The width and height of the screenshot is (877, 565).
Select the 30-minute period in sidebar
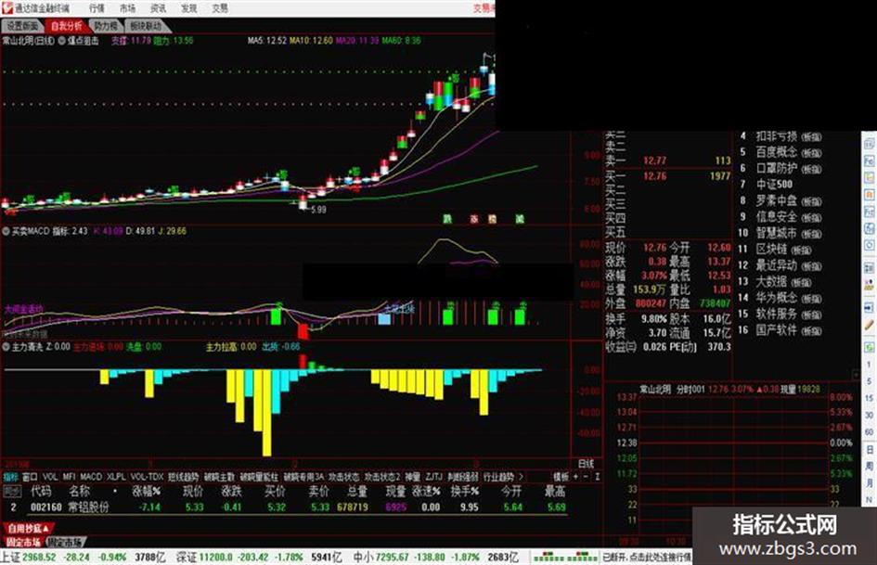pyautogui.click(x=870, y=415)
